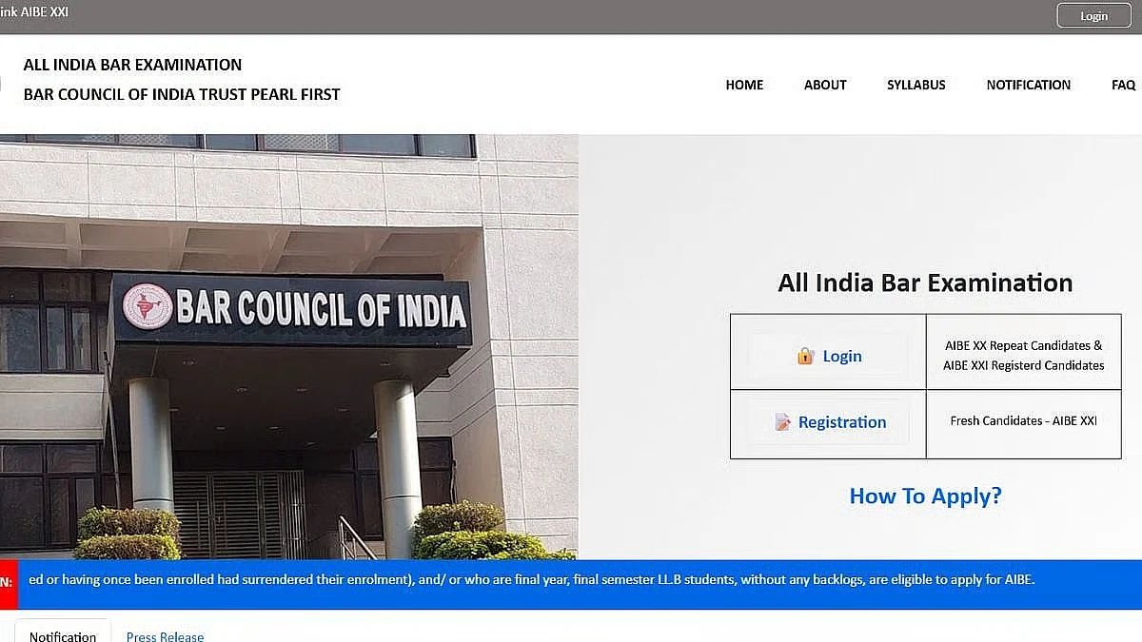Click the ALL INDIA BAR EXAMINATION site title
Viewport: 1142px width, 642px height.
pyautogui.click(x=132, y=65)
